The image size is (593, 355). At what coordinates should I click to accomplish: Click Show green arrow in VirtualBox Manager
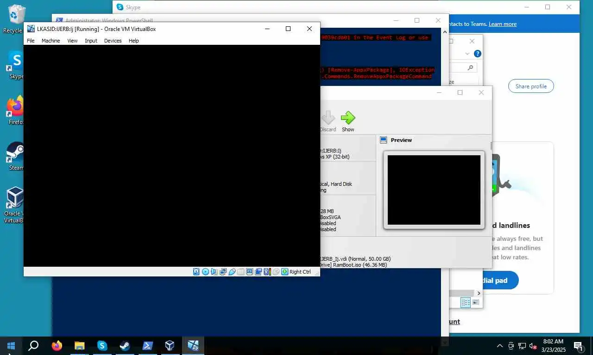[348, 121]
